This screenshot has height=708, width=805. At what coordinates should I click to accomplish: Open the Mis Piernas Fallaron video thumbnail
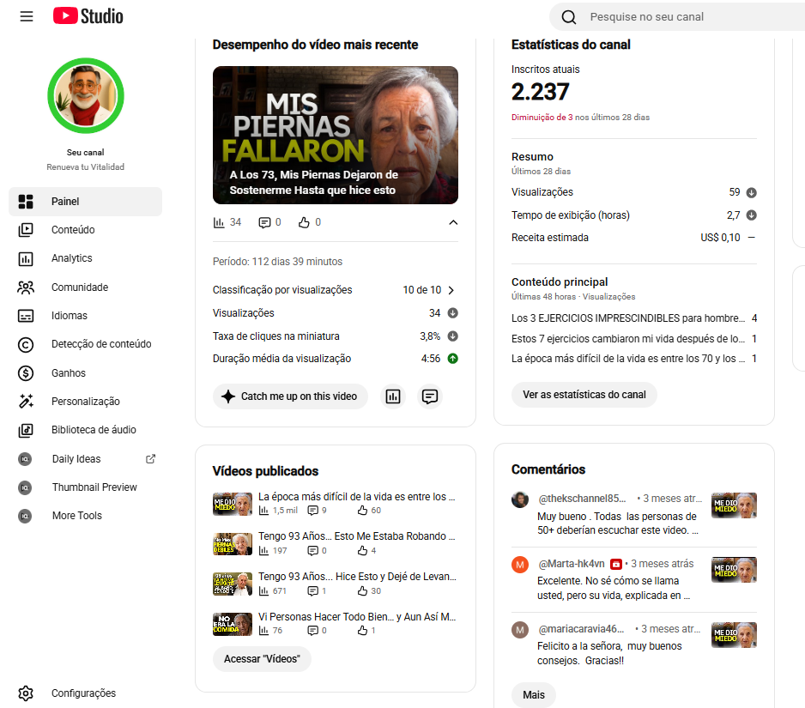tap(336, 135)
